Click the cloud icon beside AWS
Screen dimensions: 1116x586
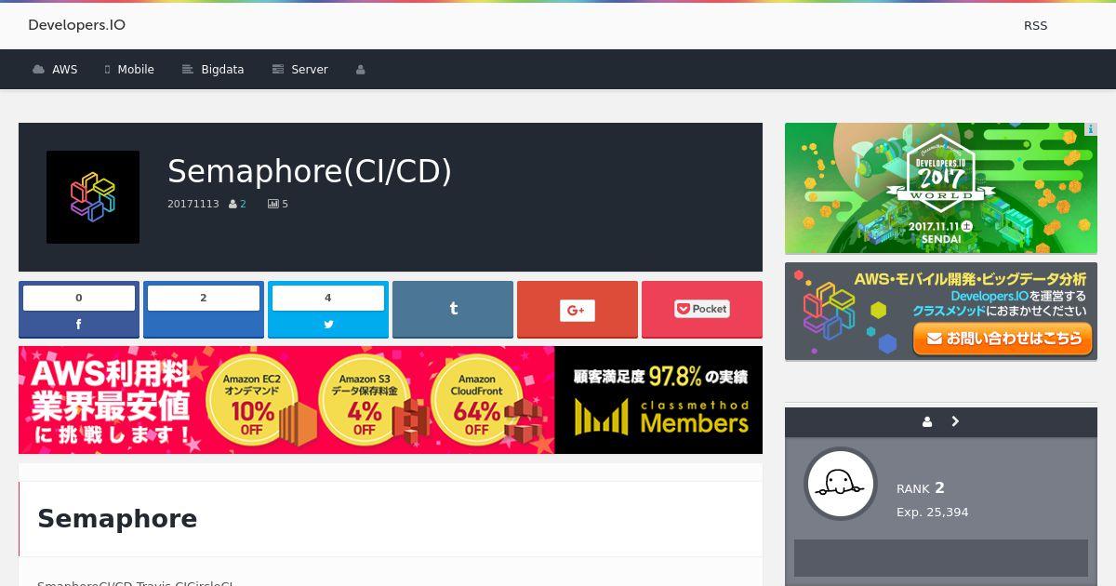pos(38,70)
